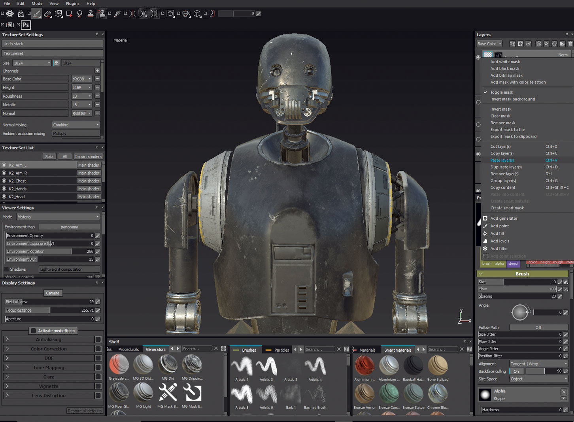Click the add folder icon in Layers
The image size is (574, 422).
click(562, 44)
